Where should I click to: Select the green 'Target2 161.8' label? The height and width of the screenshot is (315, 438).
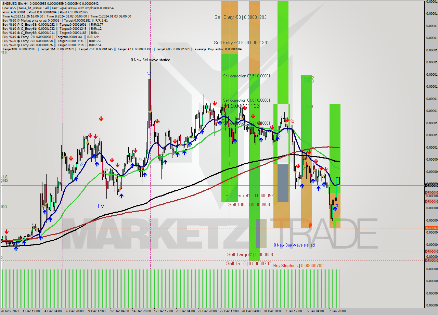tap(307, 79)
